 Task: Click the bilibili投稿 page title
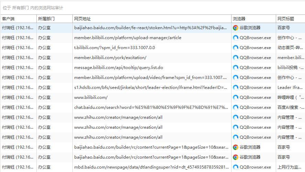pos(291,68)
